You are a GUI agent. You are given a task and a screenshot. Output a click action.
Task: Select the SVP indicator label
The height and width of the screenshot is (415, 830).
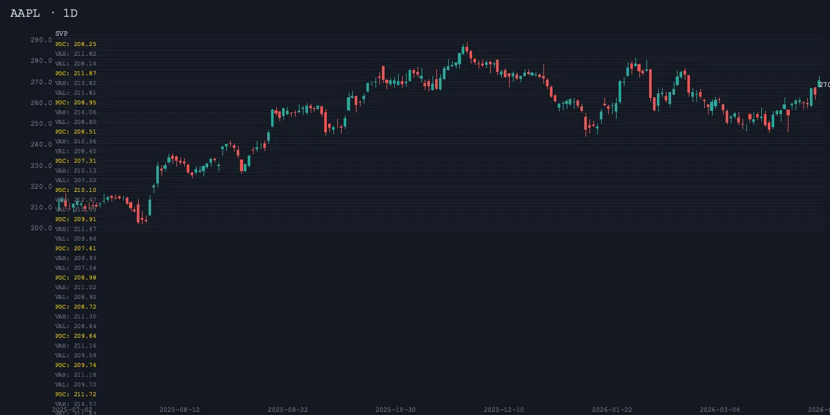62,34
